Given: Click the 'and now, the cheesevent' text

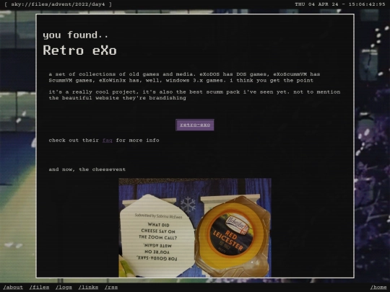Looking at the screenshot, I should coord(87,169).
